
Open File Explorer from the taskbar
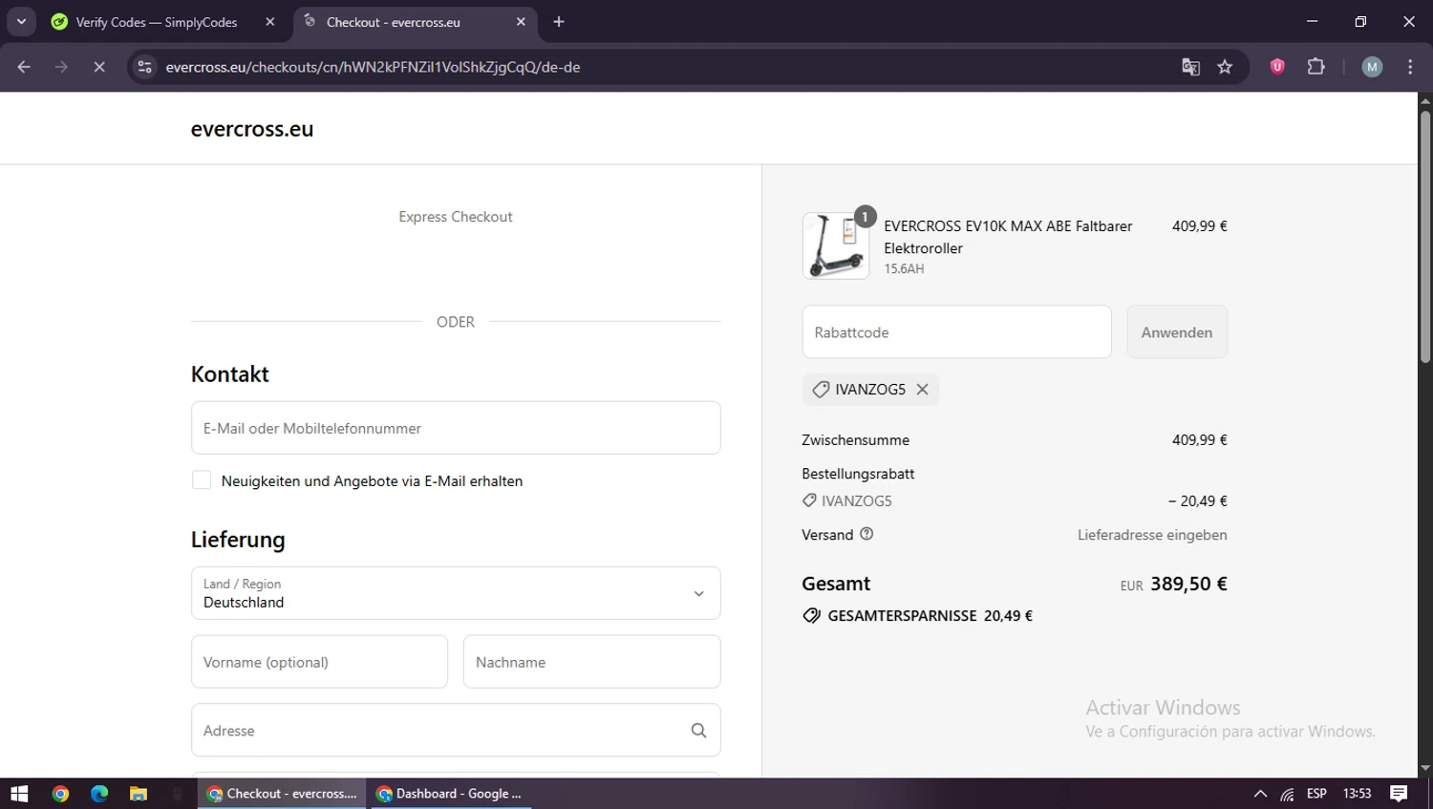[139, 794]
